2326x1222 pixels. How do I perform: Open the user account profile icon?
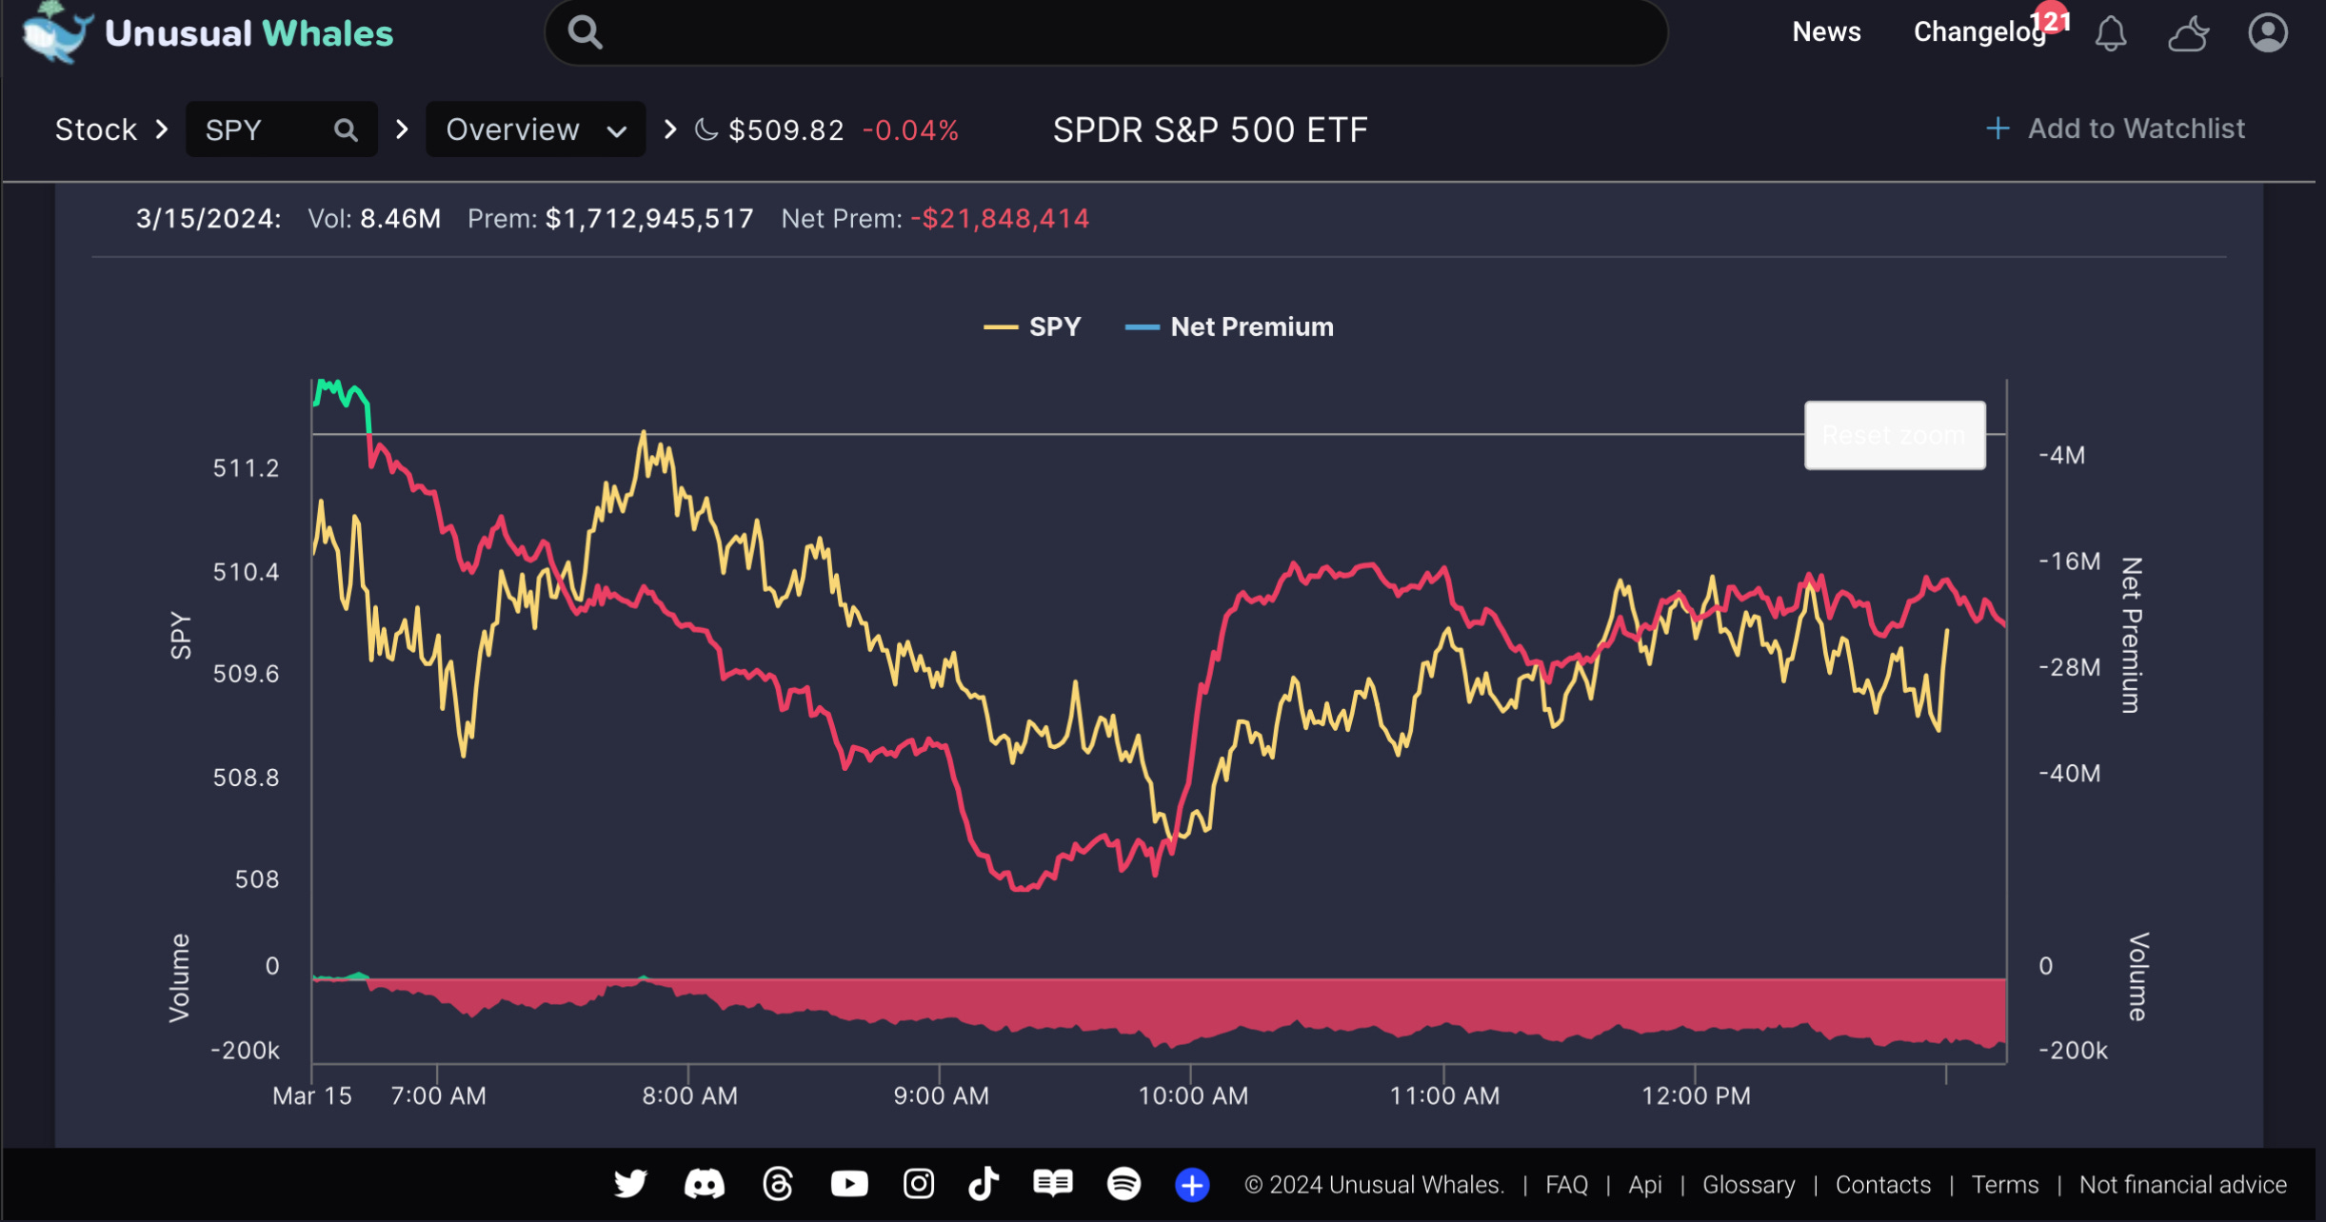(x=2268, y=32)
